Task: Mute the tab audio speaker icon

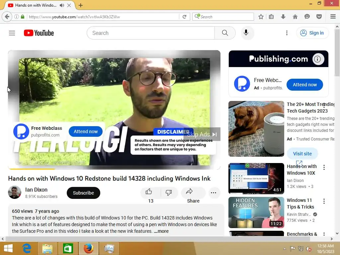Action: [x=62, y=5]
